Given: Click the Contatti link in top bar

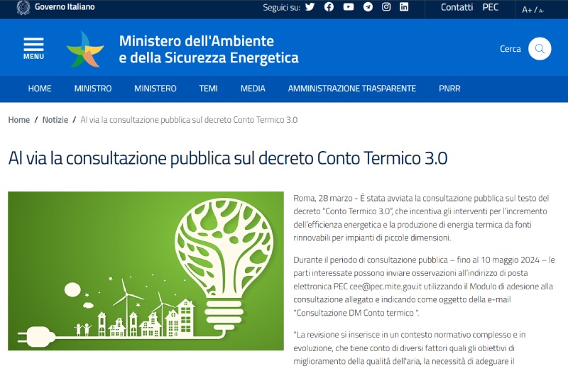Looking at the screenshot, I should [457, 7].
